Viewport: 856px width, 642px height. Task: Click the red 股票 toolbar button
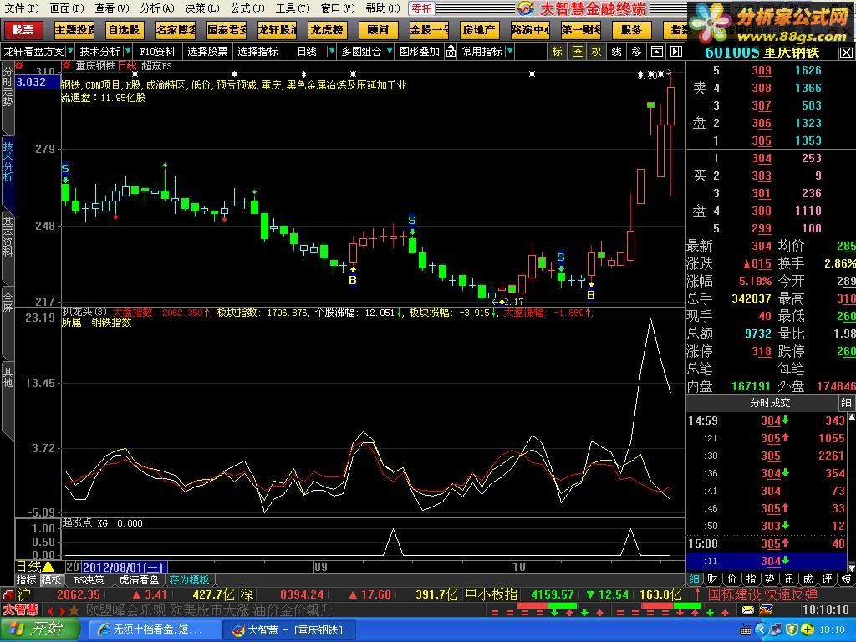coord(23,30)
